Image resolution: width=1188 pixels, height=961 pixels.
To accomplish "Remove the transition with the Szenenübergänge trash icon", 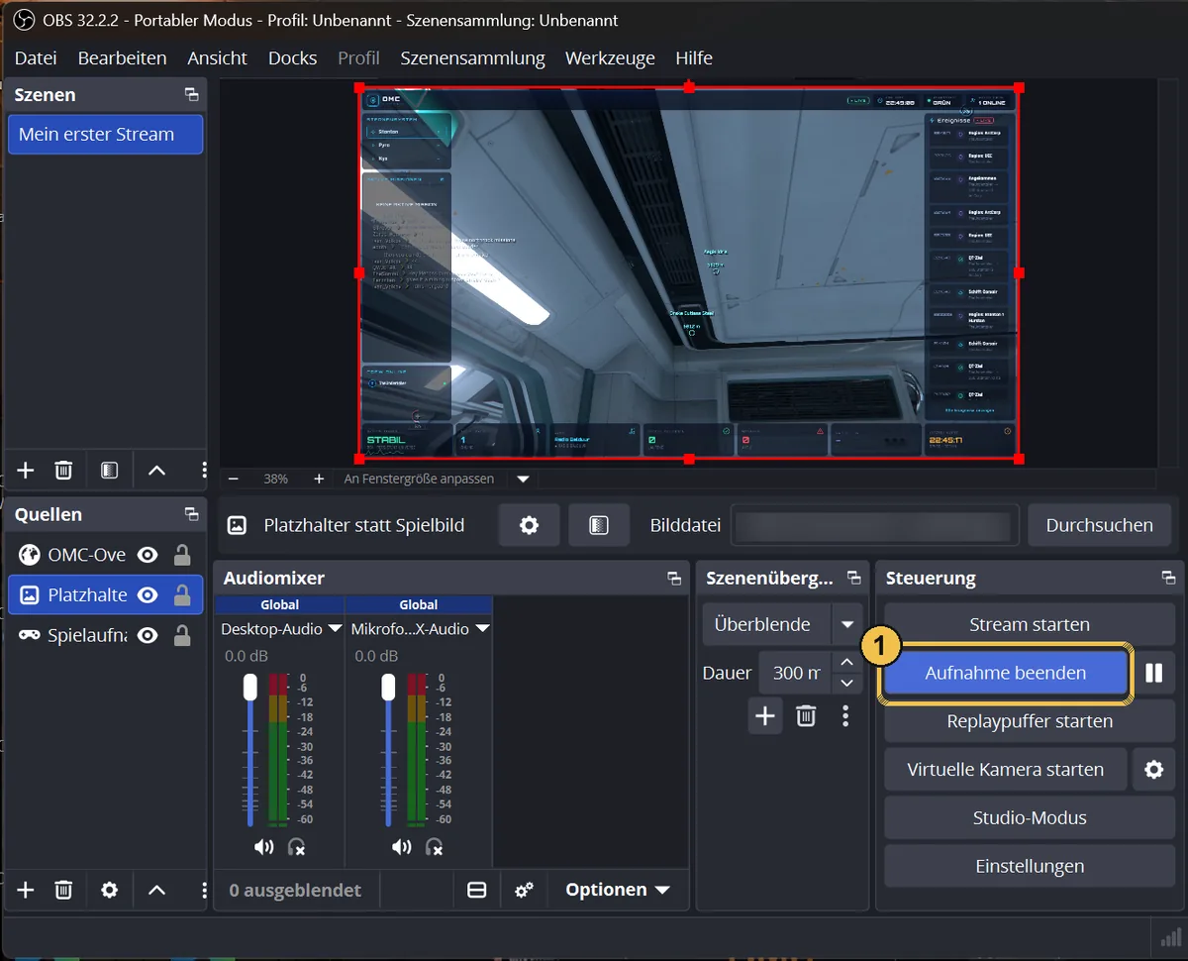I will (806, 715).
